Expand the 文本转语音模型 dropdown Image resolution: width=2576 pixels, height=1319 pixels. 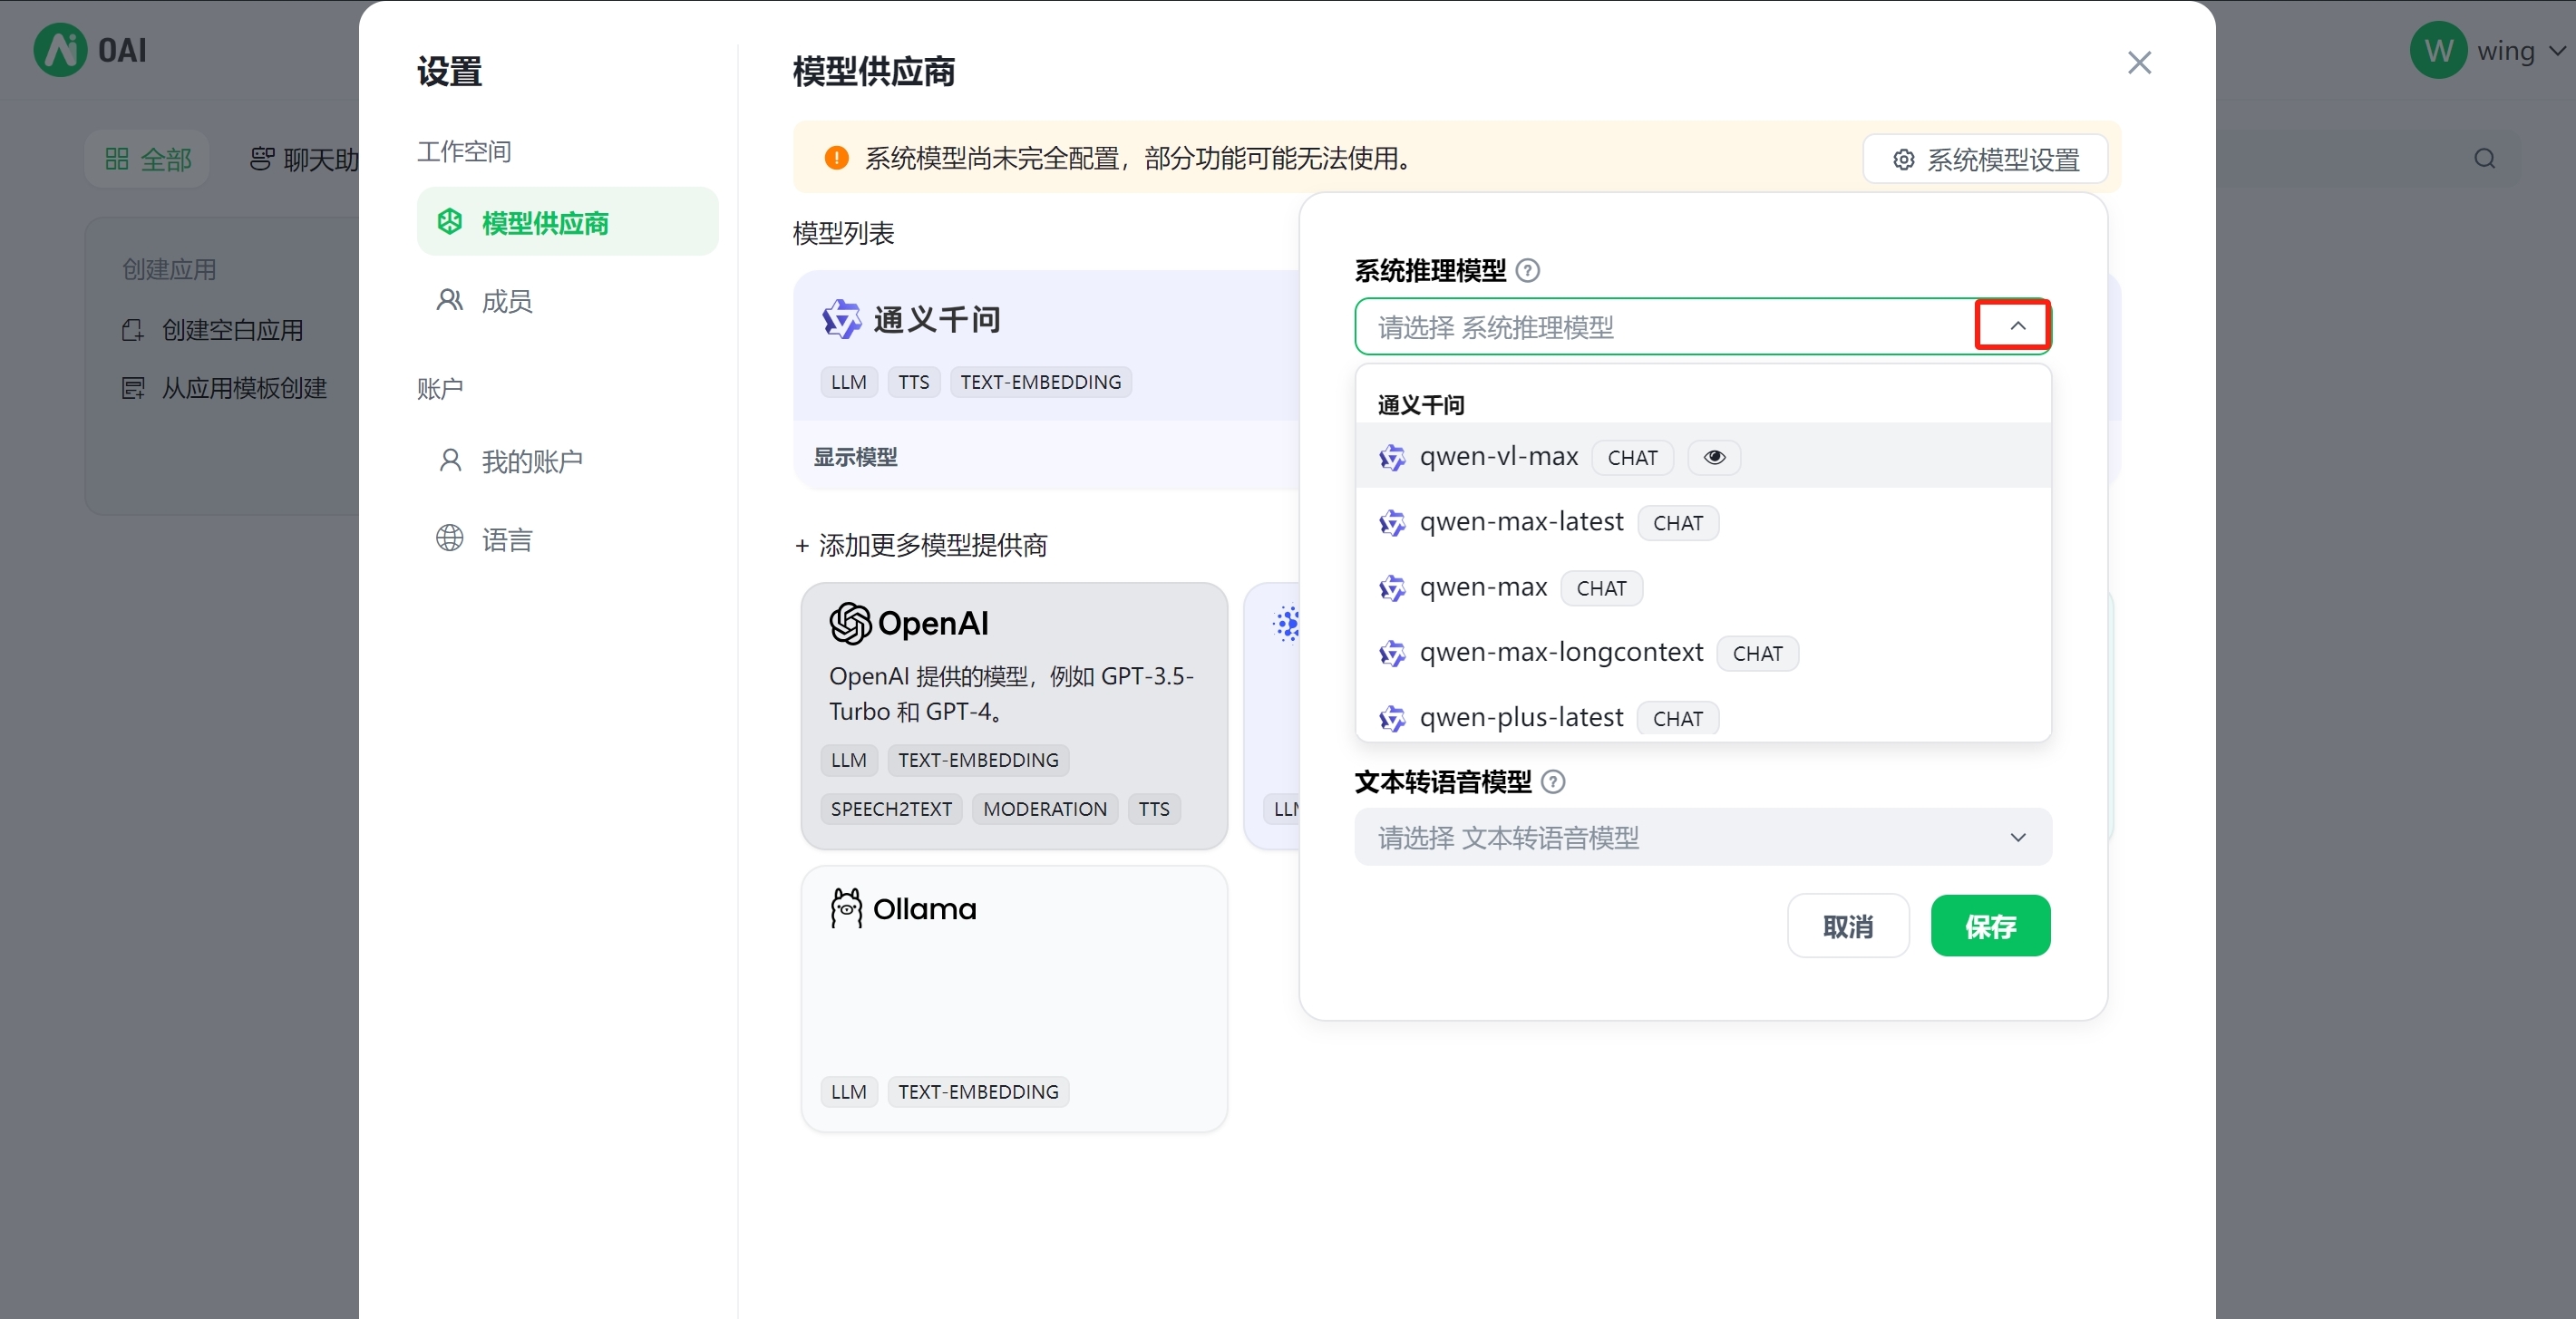point(1703,837)
